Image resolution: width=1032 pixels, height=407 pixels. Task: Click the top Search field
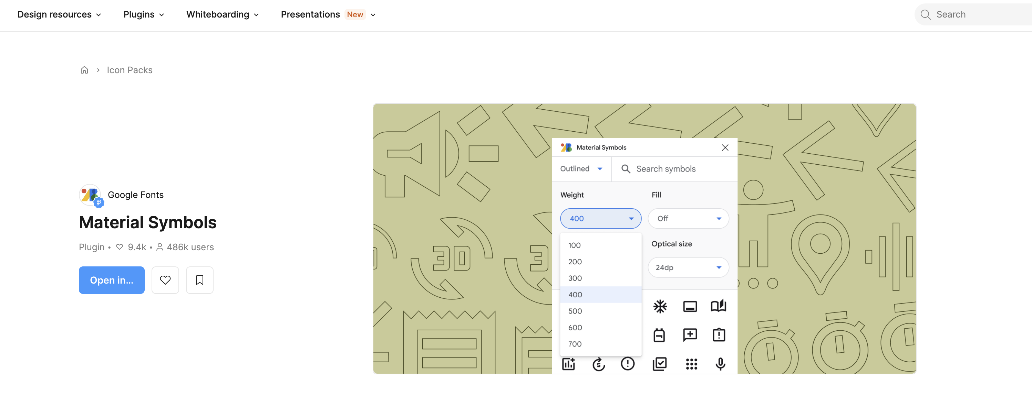[x=973, y=14]
